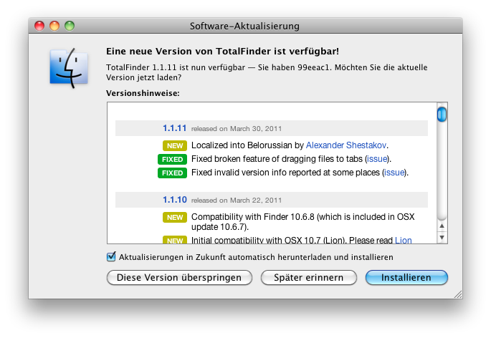Click the NEW badge beside Belorussian localization
Screen dimensions: 491x338
(174, 145)
